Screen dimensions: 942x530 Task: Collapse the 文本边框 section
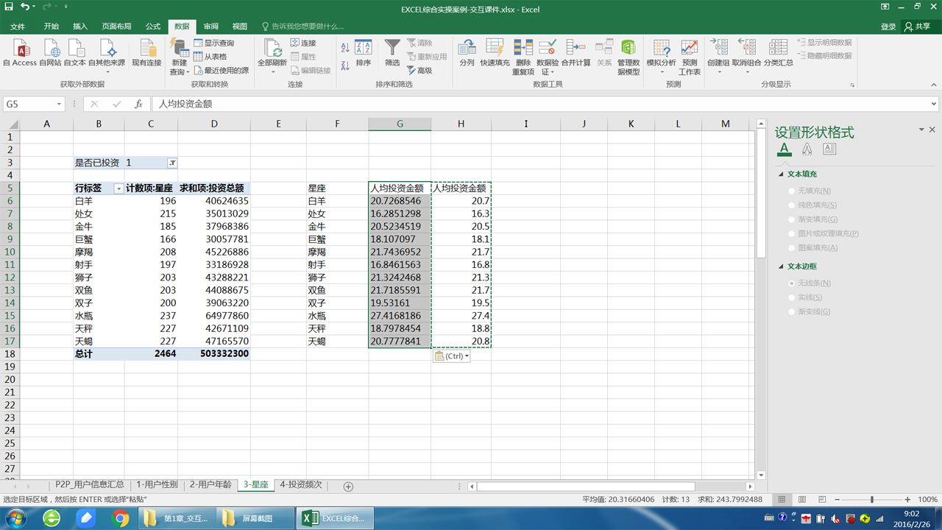tap(782, 266)
